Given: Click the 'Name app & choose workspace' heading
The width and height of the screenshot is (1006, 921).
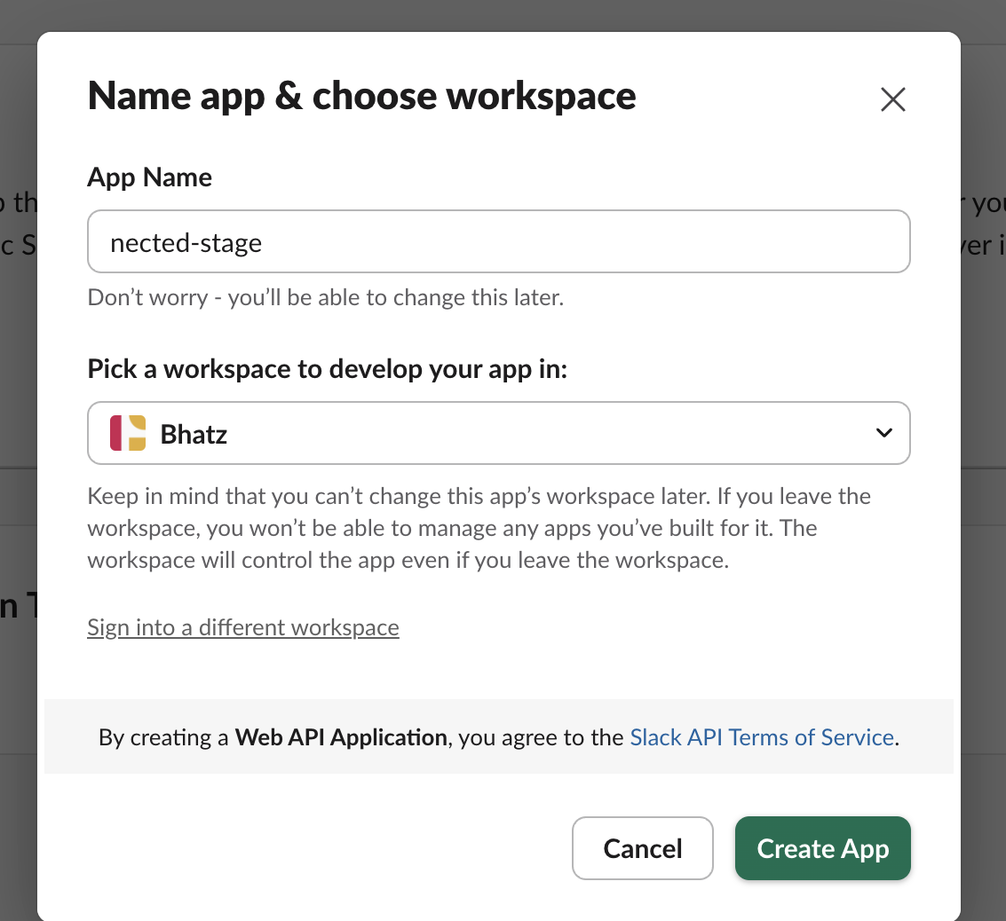Looking at the screenshot, I should pos(361,96).
